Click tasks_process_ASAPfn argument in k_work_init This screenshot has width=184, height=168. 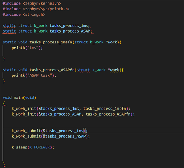point(108,114)
